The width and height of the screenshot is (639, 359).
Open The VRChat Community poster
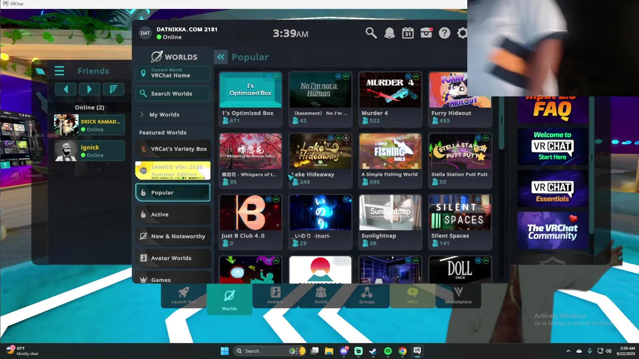(552, 231)
